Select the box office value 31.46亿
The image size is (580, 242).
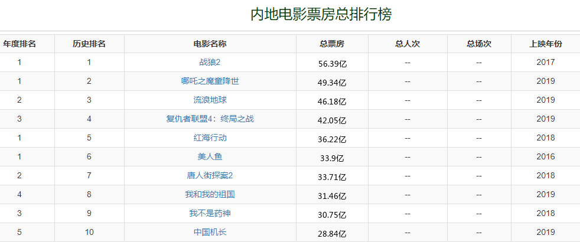[332, 196]
